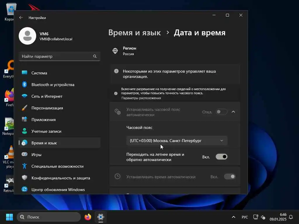The height and width of the screenshot is (224, 299).
Task: Click the Приложения icon
Action: [x=25, y=119]
